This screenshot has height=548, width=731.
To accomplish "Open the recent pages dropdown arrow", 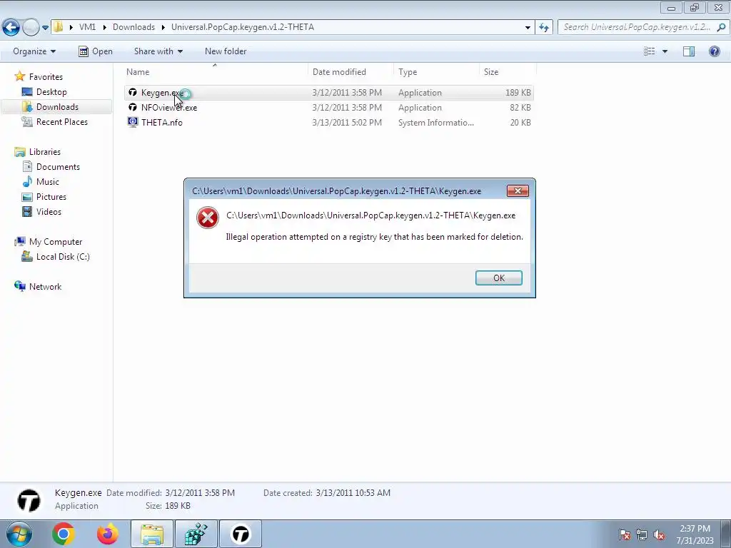I will 45,28.
